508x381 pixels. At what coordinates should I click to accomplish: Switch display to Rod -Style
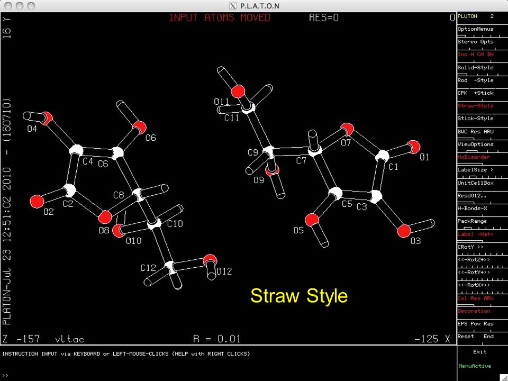point(475,80)
